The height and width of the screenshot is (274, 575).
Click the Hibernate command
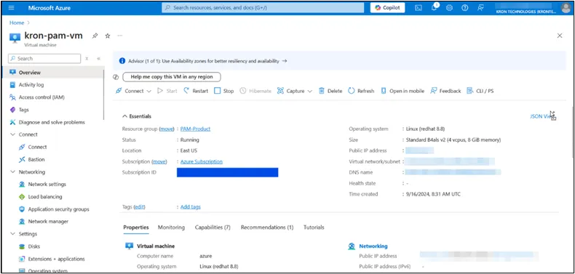pyautogui.click(x=255, y=91)
